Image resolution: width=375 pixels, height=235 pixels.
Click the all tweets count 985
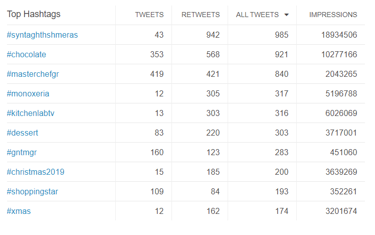281,35
